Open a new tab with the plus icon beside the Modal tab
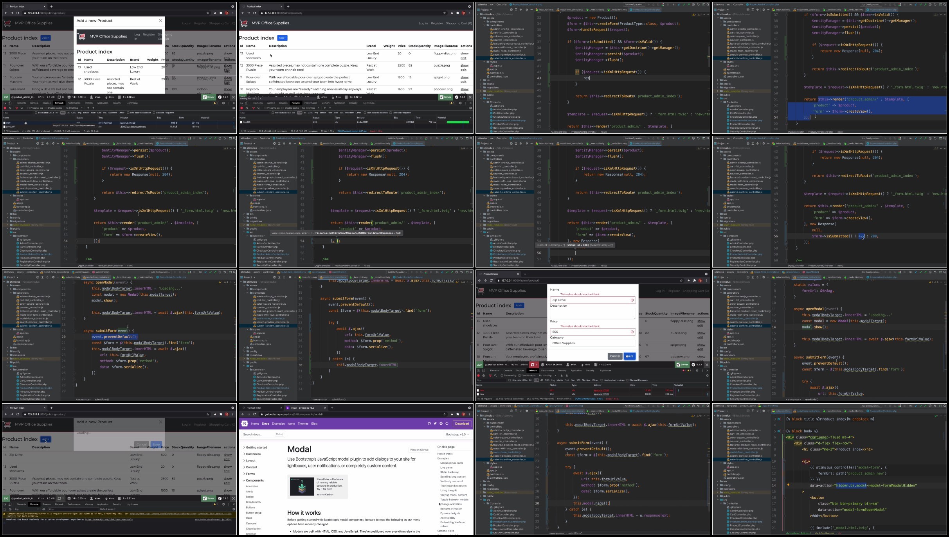 coord(332,408)
